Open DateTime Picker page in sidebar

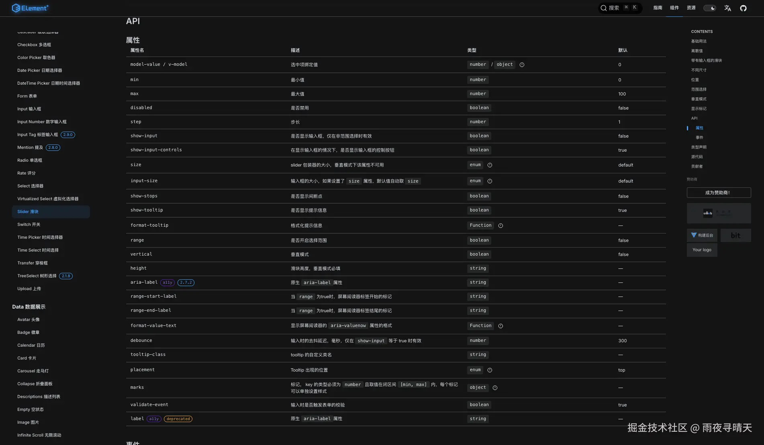point(49,83)
